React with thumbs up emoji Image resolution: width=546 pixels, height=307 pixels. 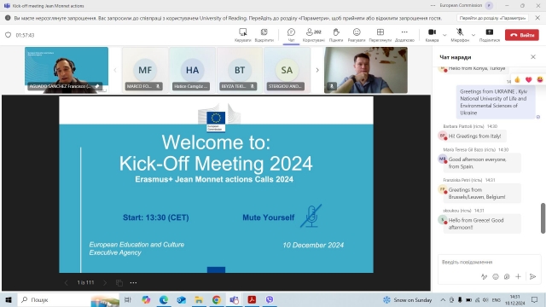518,79
